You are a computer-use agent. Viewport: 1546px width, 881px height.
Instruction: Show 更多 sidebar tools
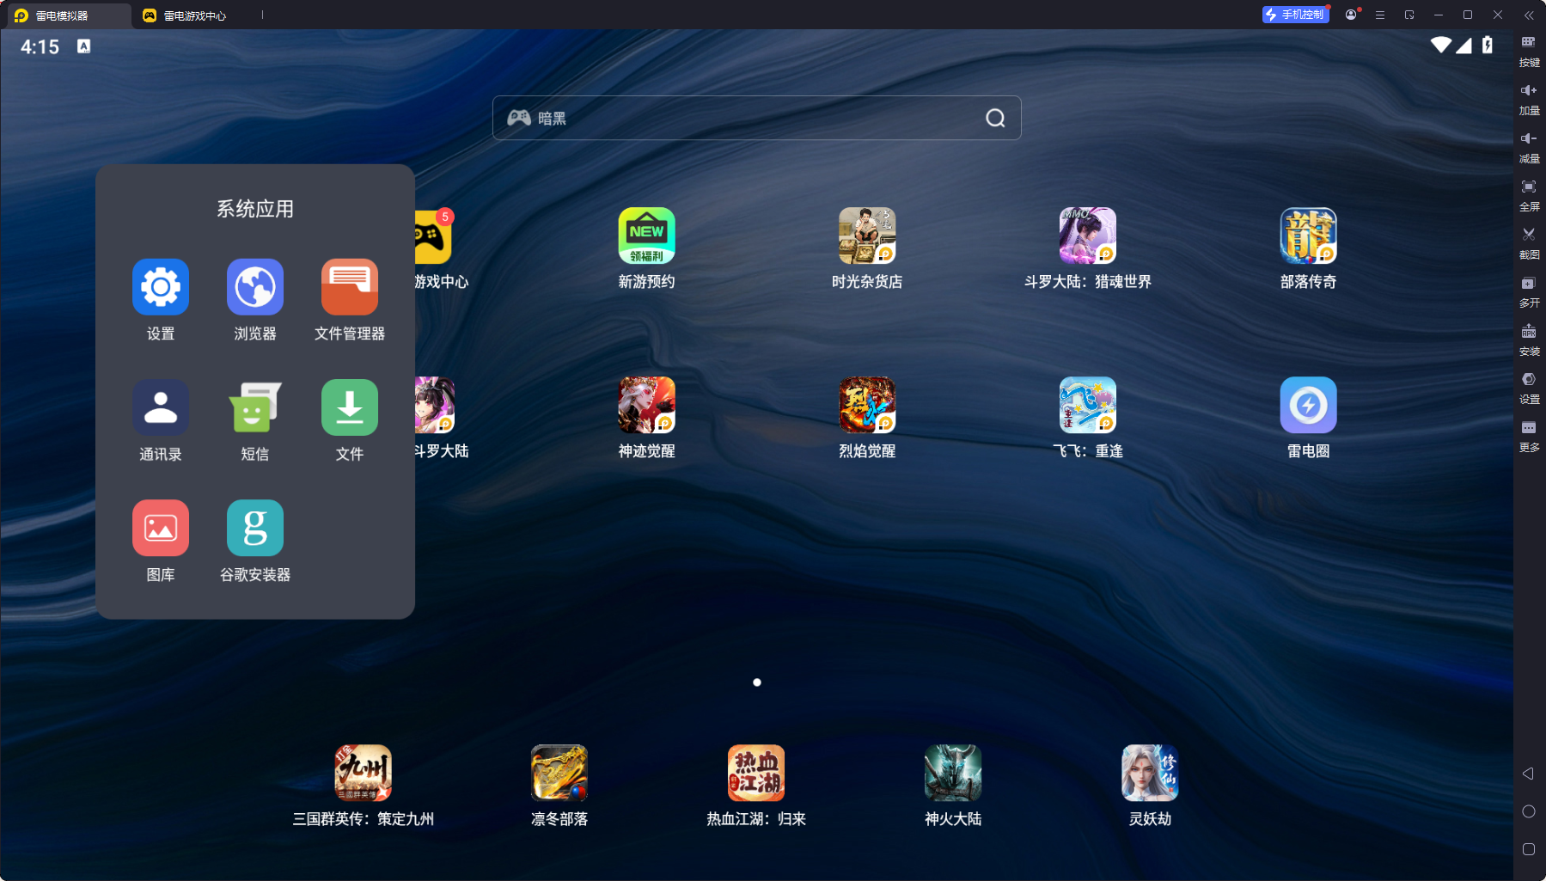tap(1529, 436)
